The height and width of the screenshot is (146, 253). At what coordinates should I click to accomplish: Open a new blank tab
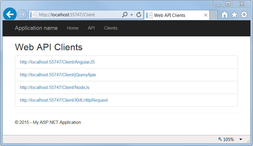click(214, 15)
